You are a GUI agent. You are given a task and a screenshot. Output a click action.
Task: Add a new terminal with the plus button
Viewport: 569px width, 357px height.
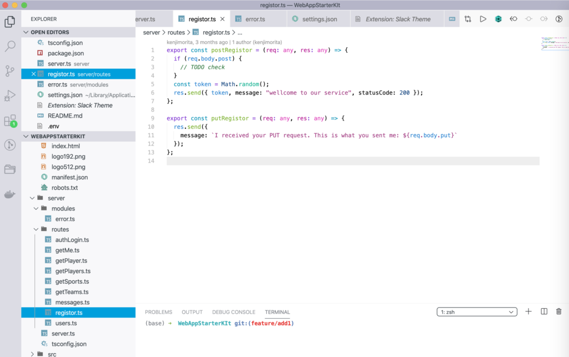pyautogui.click(x=528, y=311)
